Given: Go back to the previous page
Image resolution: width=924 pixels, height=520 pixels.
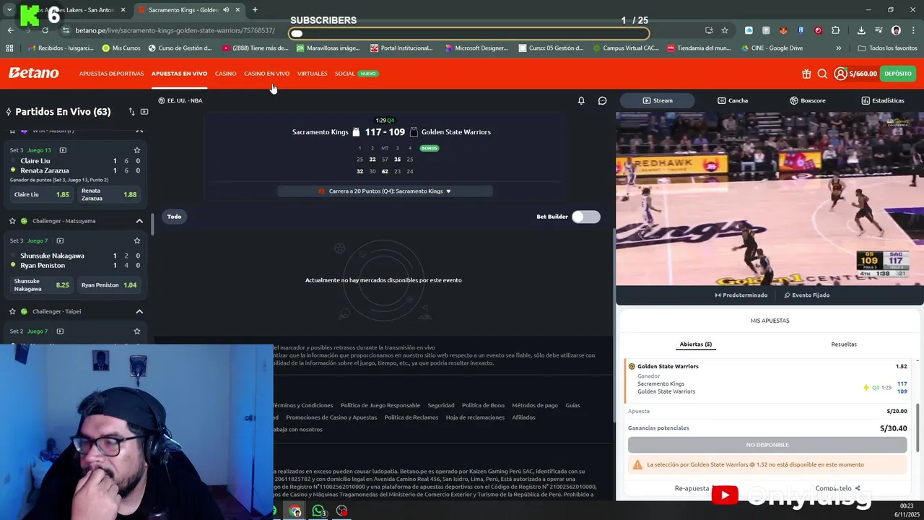Looking at the screenshot, I should click(x=10, y=30).
